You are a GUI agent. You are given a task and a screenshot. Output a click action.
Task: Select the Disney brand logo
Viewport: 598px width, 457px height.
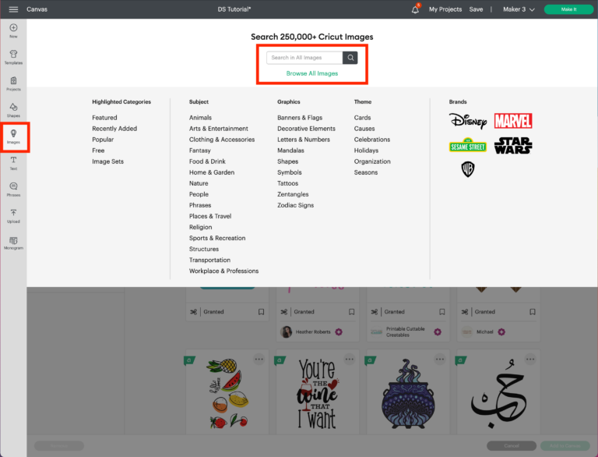point(468,122)
